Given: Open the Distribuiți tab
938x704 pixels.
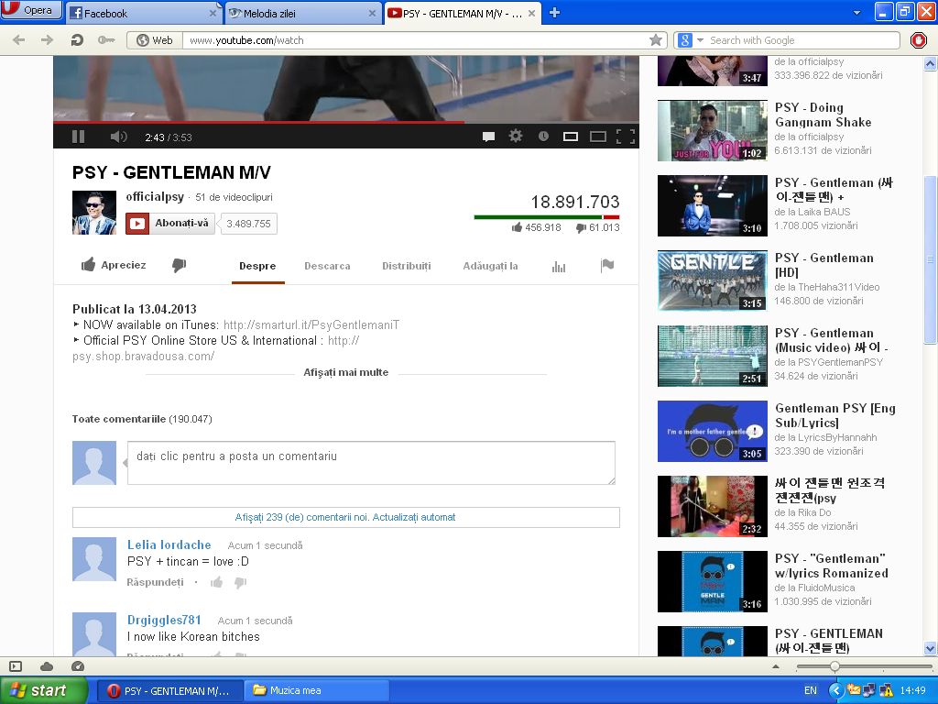Looking at the screenshot, I should point(406,266).
